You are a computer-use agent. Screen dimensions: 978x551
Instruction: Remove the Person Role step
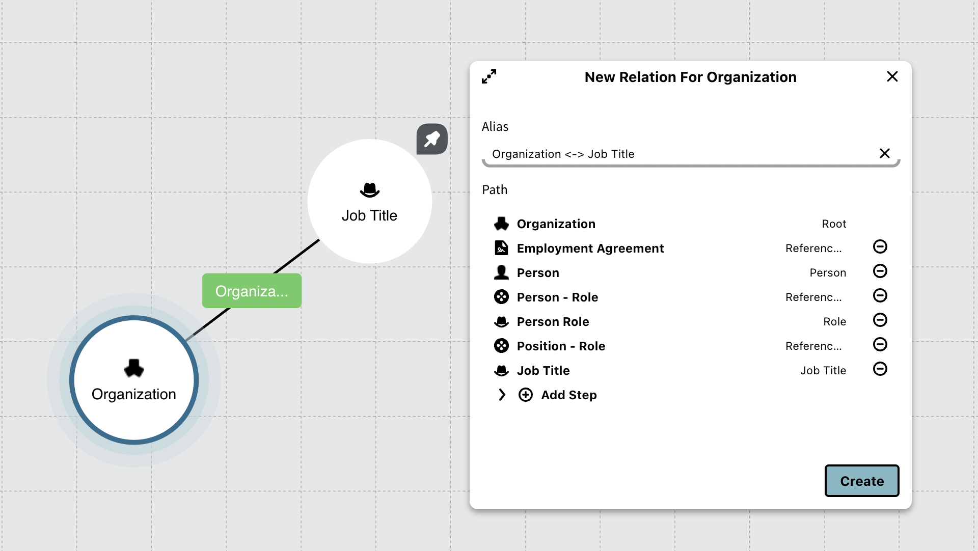[880, 320]
